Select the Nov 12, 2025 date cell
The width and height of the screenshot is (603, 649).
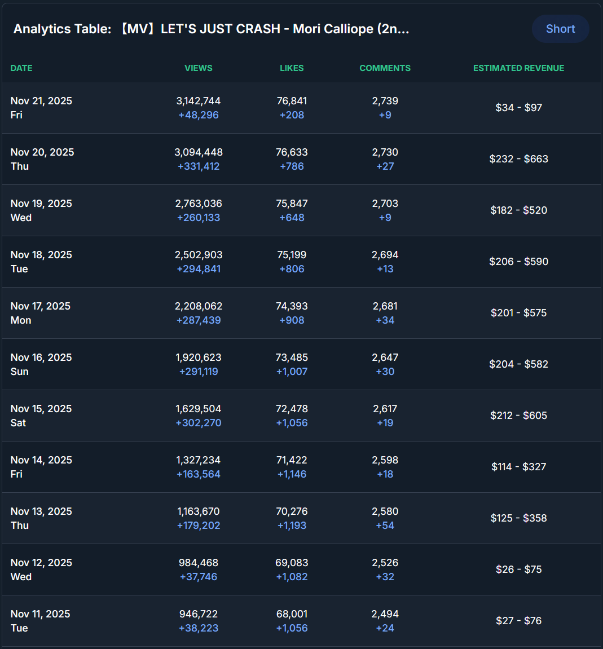click(41, 569)
